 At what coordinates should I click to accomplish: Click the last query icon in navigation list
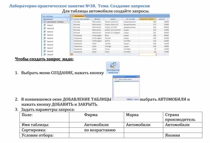click(x=45, y=54)
